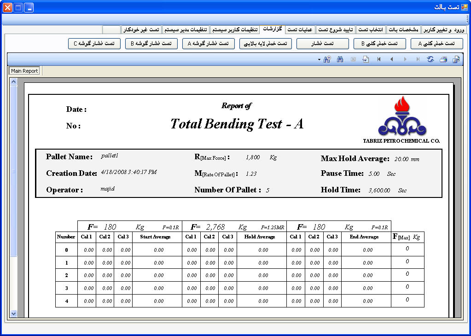
Task: Open the تنظیمات کاربر سیستم tab
Action: pyautogui.click(x=234, y=29)
